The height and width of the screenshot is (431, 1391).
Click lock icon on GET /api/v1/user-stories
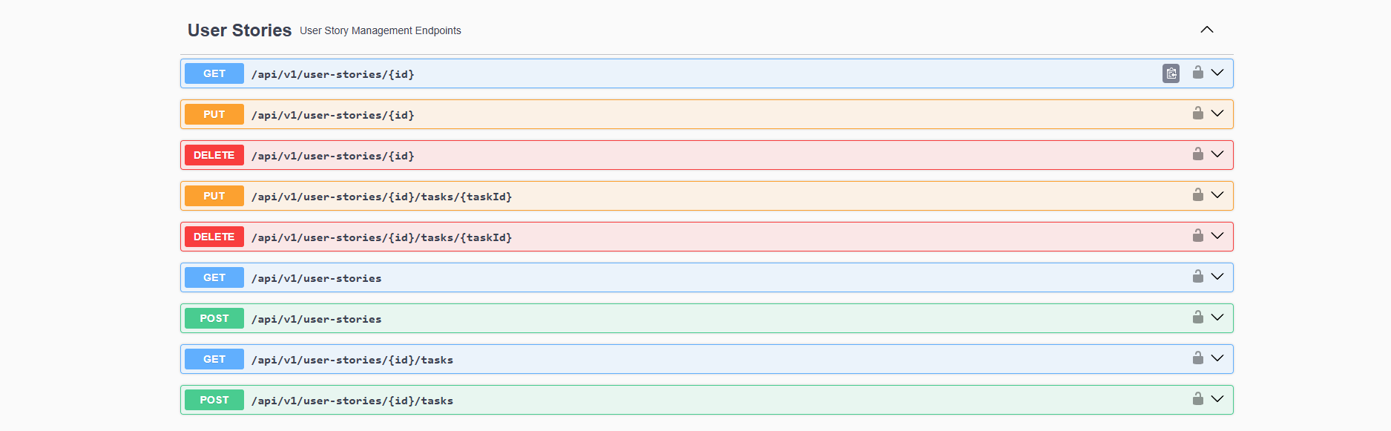coord(1198,276)
